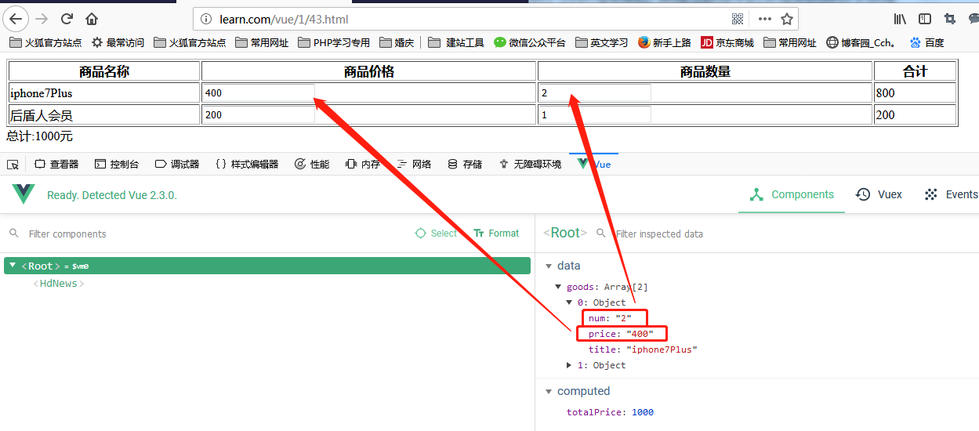This screenshot has width=979, height=431.
Task: Bookmark this page with the star icon
Action: point(787,19)
